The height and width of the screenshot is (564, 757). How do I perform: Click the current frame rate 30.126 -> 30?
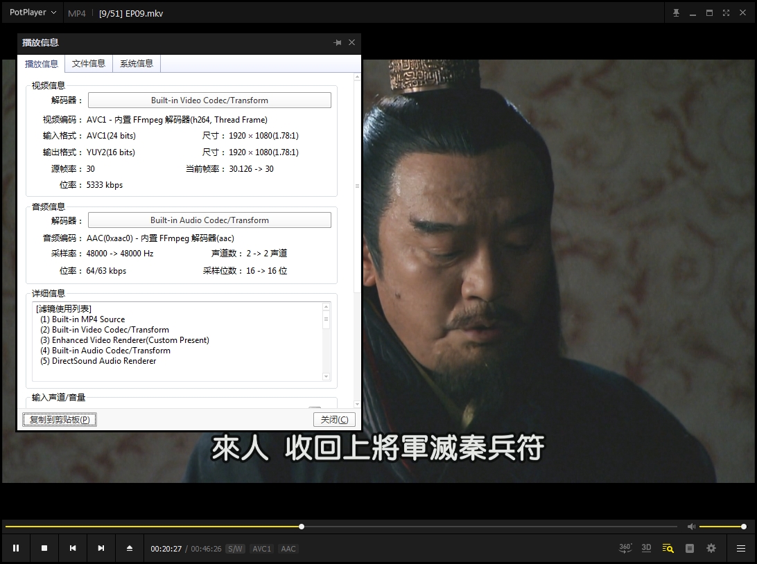[x=251, y=169]
